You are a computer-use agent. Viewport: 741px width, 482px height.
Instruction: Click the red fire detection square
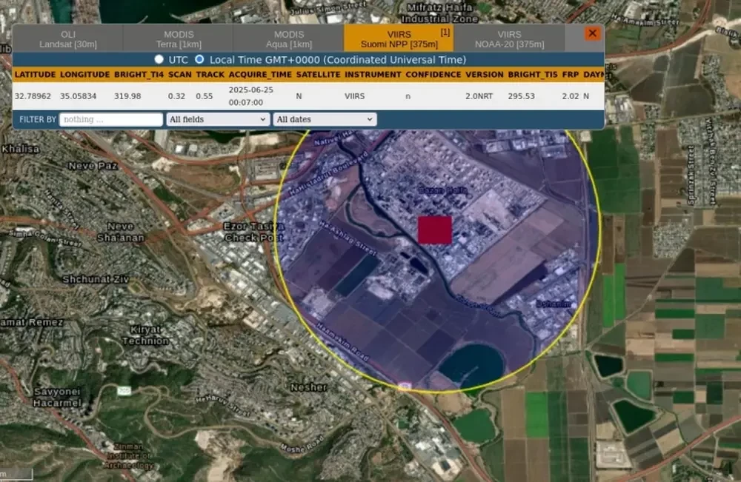point(435,230)
